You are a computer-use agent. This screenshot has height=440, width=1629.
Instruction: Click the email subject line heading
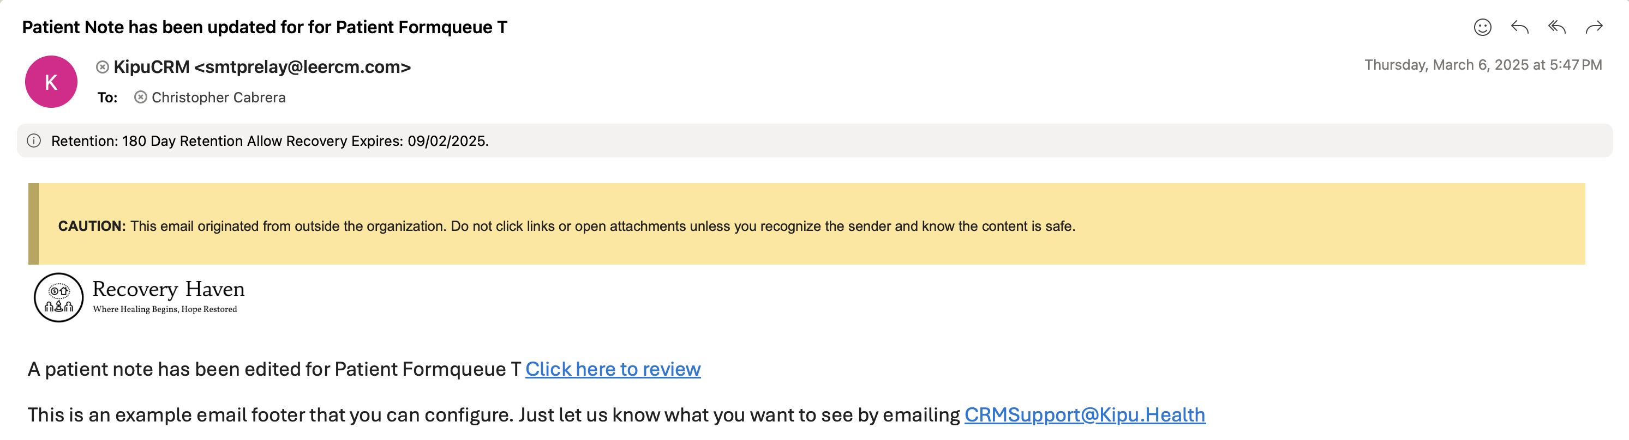coord(265,27)
